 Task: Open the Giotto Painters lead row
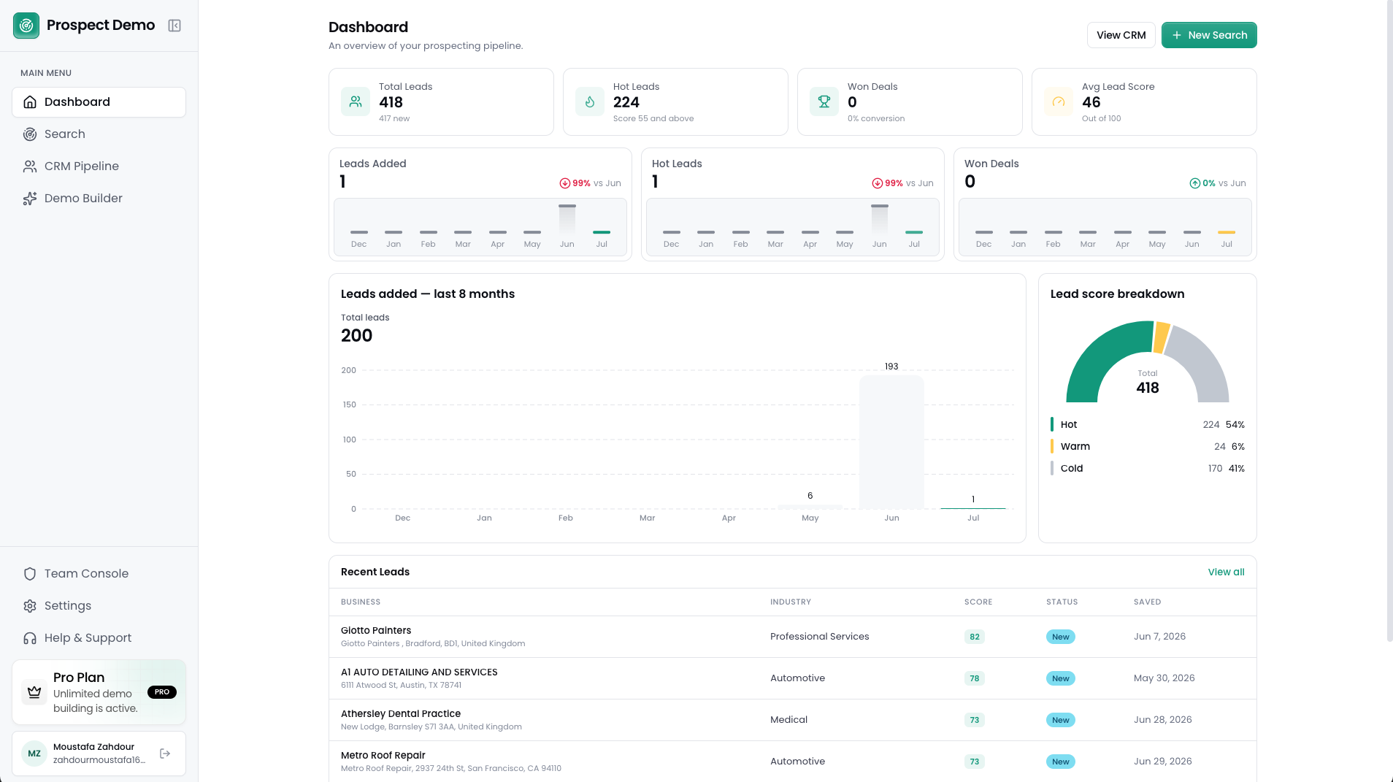(792, 637)
